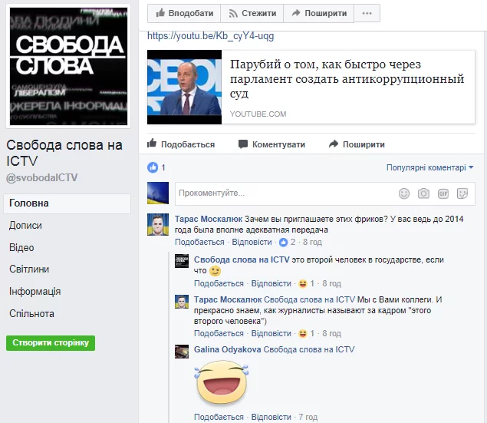Click Подобається on the фриков comment
This screenshot has height=423, width=487.
pyautogui.click(x=199, y=242)
